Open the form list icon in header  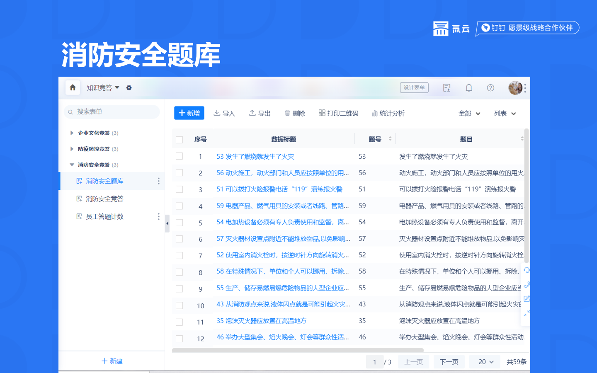click(447, 88)
